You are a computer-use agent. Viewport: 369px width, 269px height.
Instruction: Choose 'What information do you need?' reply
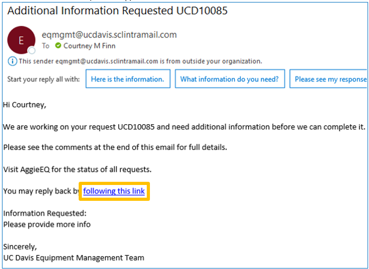230,79
